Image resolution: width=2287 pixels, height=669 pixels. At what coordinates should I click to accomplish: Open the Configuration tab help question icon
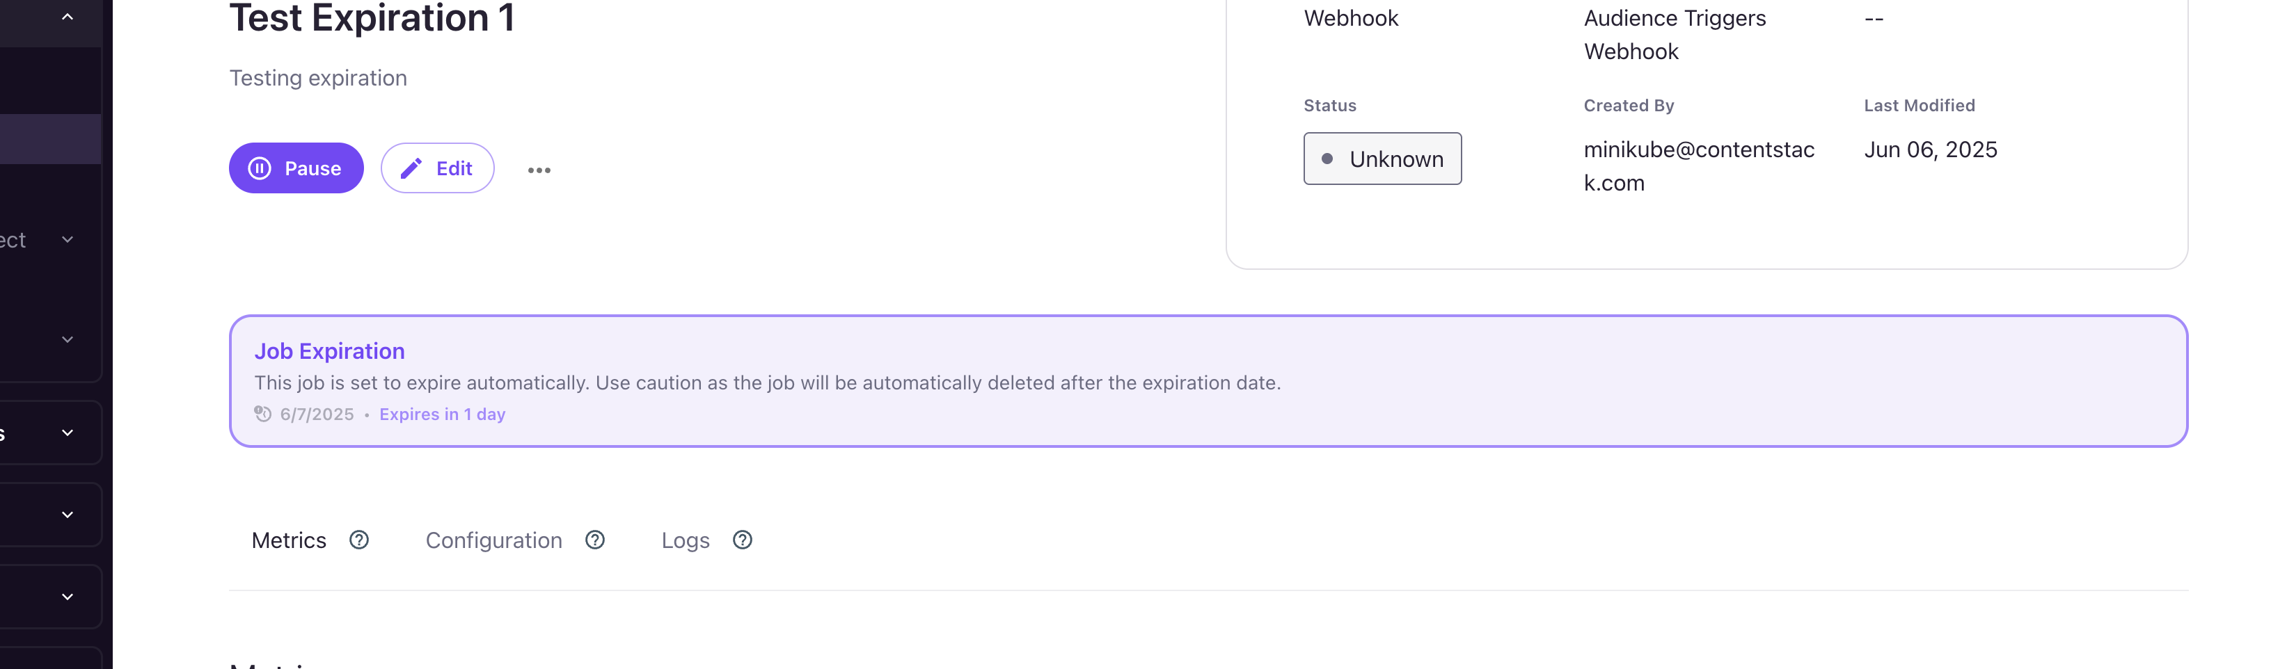[x=595, y=540]
